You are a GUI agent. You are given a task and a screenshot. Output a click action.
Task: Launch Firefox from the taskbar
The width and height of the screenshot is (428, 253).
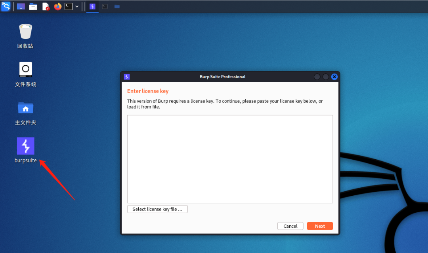point(57,7)
